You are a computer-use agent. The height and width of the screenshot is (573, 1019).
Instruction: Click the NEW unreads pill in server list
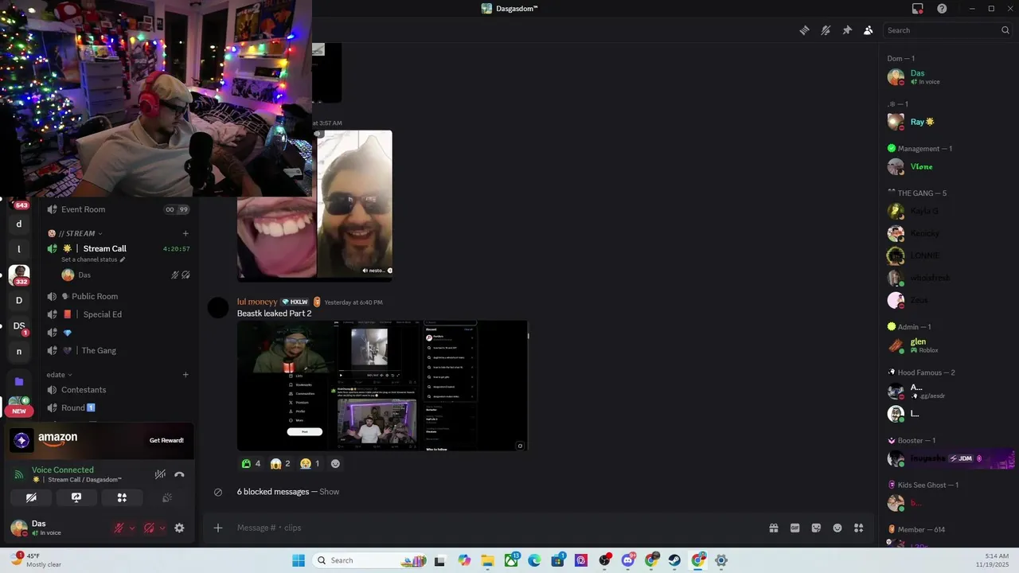(19, 411)
